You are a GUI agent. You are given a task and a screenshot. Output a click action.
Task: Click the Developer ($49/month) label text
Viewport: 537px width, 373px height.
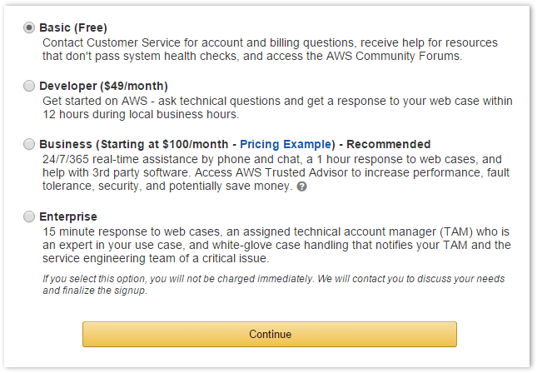[x=103, y=86]
